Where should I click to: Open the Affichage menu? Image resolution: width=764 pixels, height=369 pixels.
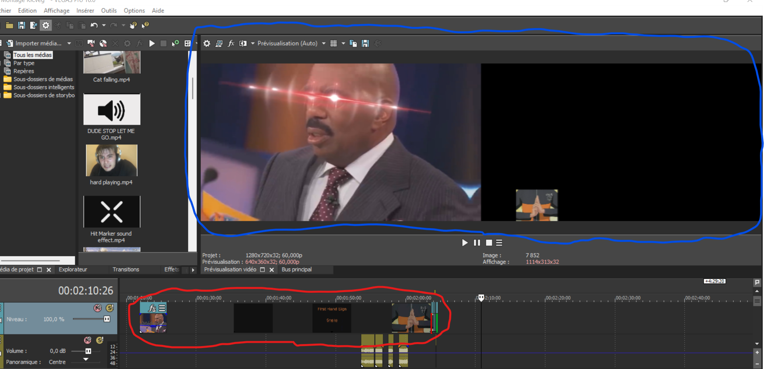point(56,10)
